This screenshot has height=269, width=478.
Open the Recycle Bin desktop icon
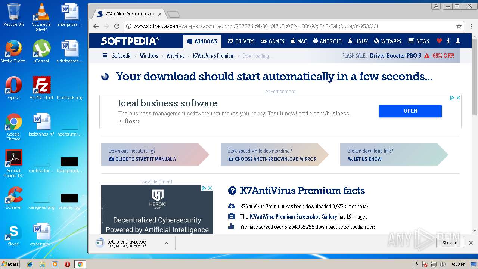tap(13, 15)
